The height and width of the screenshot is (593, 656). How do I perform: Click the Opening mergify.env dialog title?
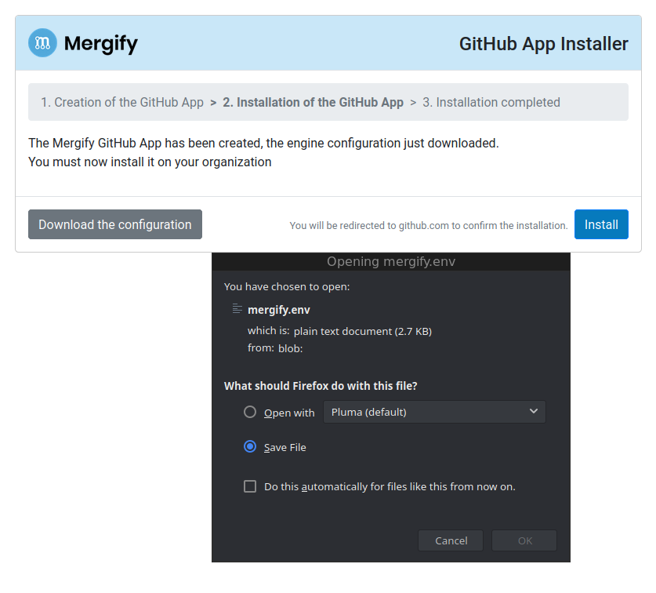click(391, 261)
